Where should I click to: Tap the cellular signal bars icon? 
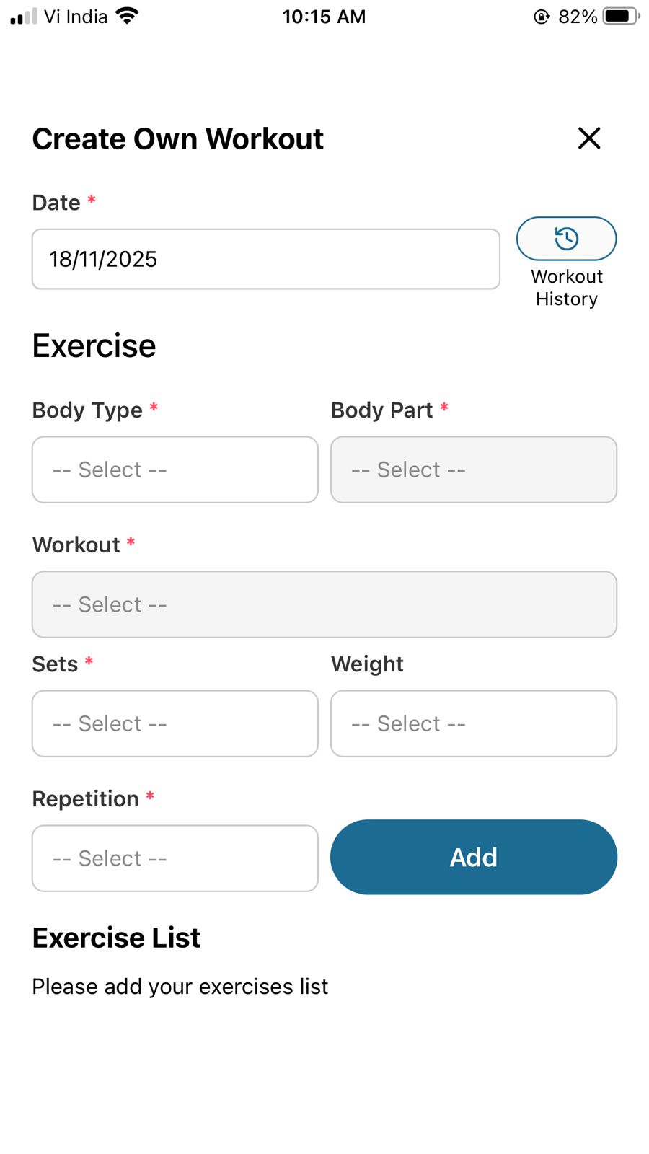[24, 16]
